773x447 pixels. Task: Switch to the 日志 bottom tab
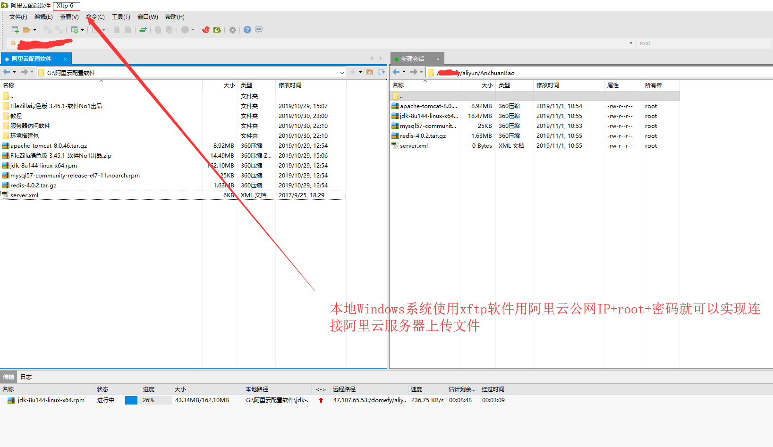point(26,377)
